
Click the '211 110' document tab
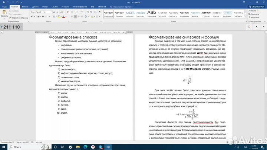(x=11, y=27)
